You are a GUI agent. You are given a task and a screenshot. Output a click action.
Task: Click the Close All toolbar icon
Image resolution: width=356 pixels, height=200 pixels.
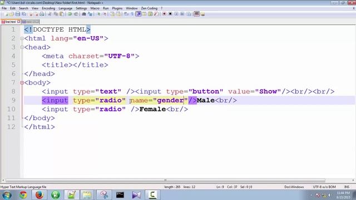(x=37, y=14)
